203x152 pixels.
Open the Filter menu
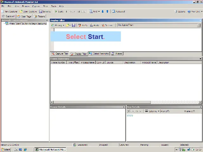(45, 6)
